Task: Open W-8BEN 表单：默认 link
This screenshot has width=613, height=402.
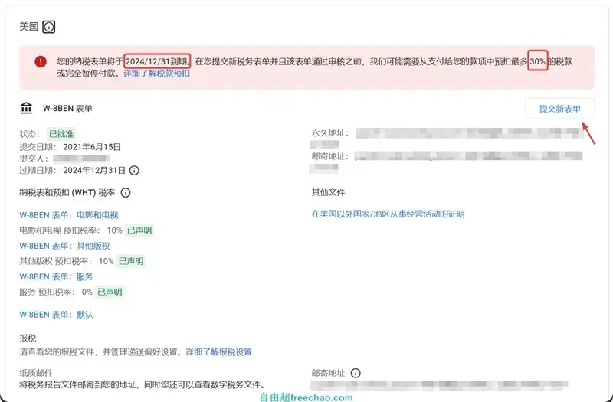Action: pos(56,315)
